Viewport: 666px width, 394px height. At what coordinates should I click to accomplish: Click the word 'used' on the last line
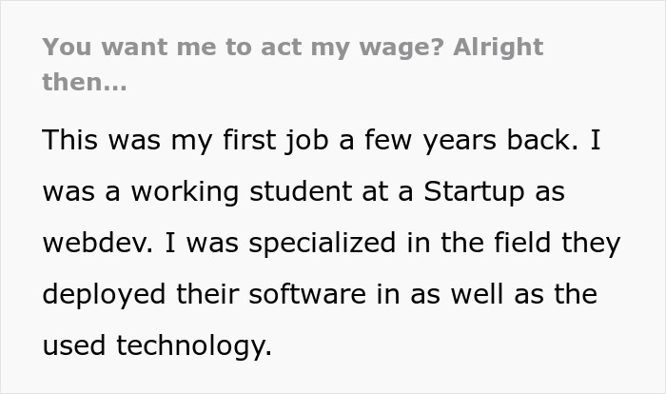[74, 345]
